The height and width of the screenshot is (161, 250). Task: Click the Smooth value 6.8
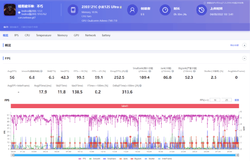click(x=32, y=77)
